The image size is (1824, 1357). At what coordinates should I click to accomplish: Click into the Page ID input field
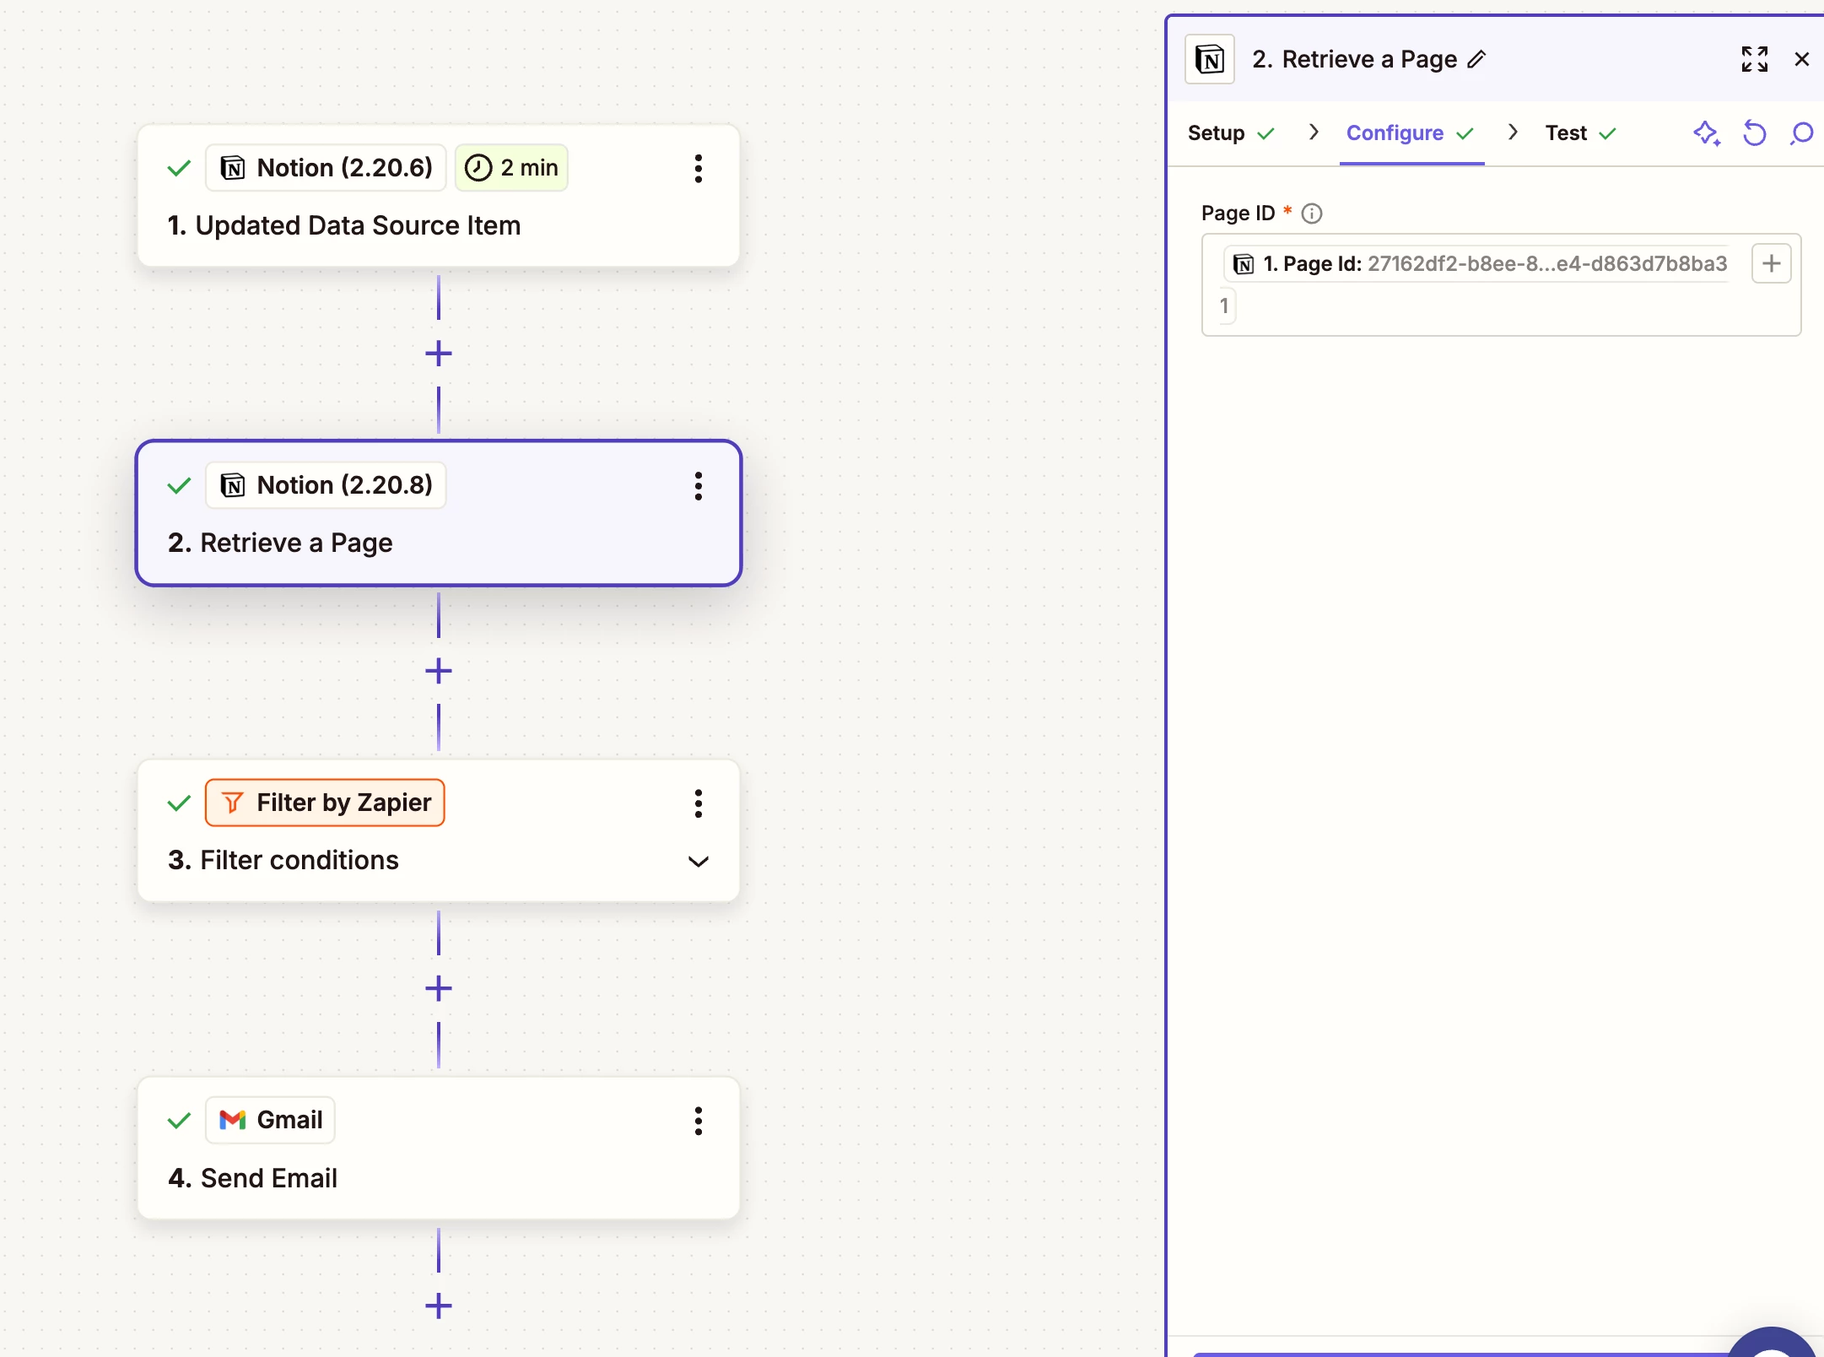pos(1502,308)
